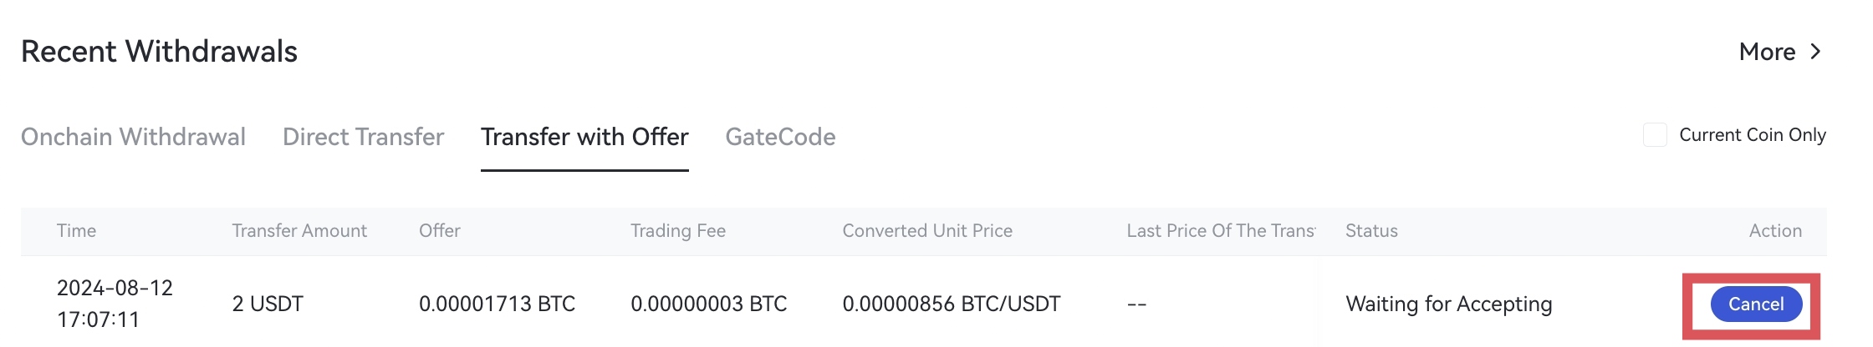The height and width of the screenshot is (347, 1873).
Task: Click the Waiting for Accepting status text
Action: click(x=1448, y=304)
